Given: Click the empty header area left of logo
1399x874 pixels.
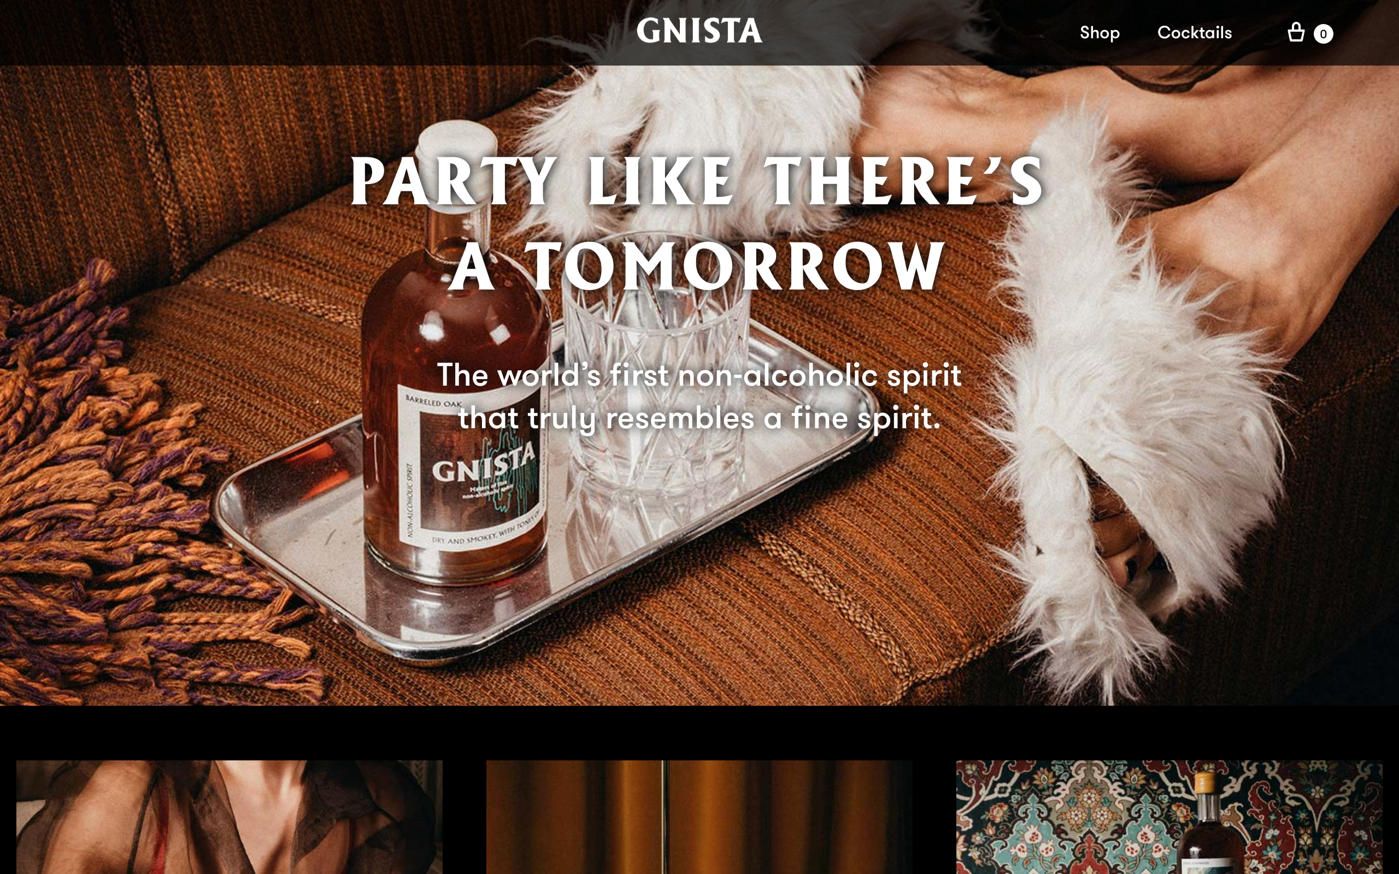Looking at the screenshot, I should [x=312, y=32].
